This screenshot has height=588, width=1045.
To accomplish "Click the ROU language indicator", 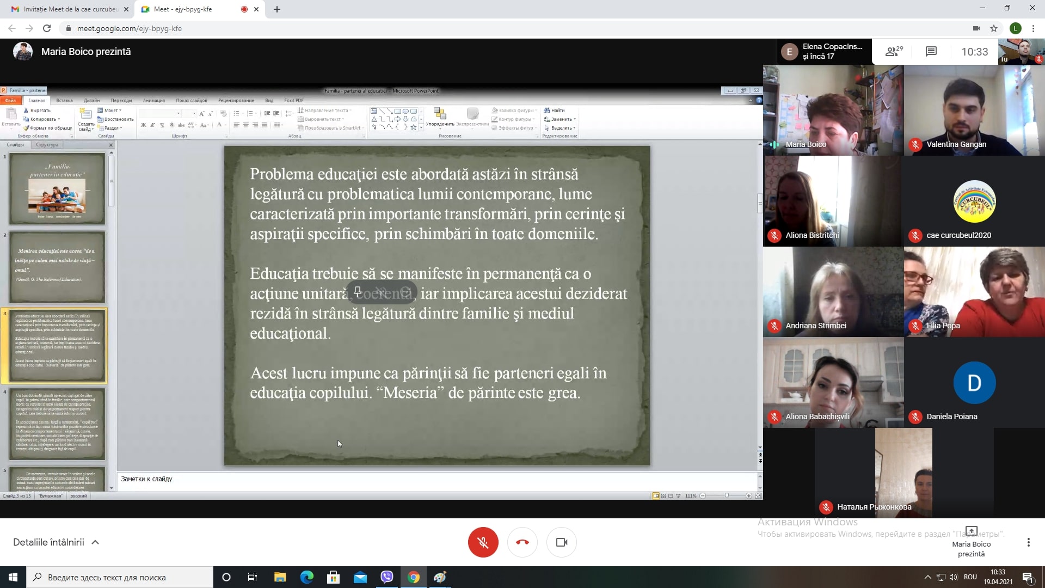I will [x=970, y=577].
